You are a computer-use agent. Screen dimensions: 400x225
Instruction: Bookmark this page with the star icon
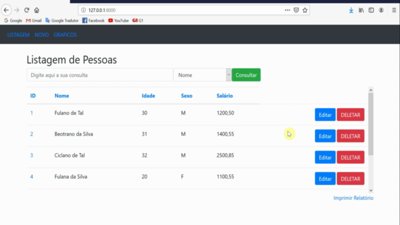(305, 10)
